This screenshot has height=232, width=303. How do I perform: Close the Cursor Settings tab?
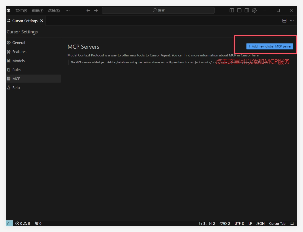click(x=42, y=21)
